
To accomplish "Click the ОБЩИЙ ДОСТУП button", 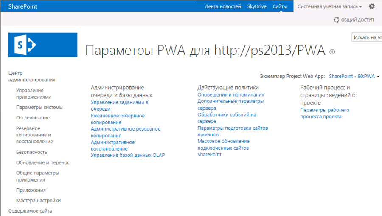I will (354, 20).
